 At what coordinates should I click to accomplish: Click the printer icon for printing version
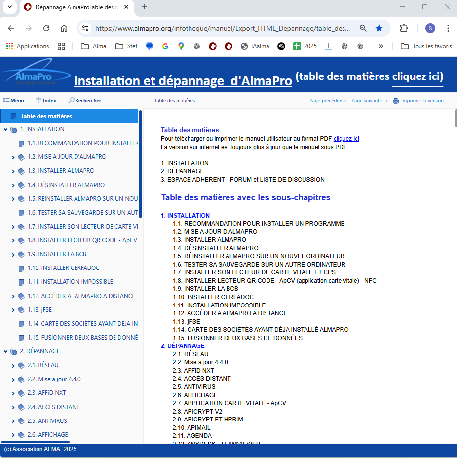coord(396,101)
